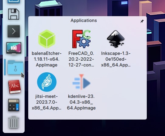The height and width of the screenshot is (136, 165).
Task: Click the Applications folder in the dock
Action: coord(15,67)
